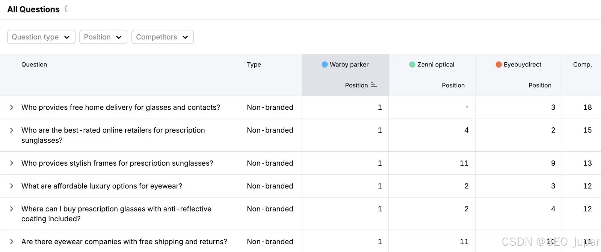Click the sort icon under Warby parker Position

click(374, 85)
